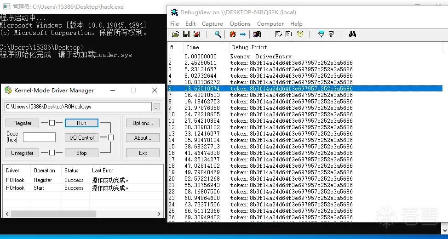Open Find with the binoculars icon

[352, 34]
